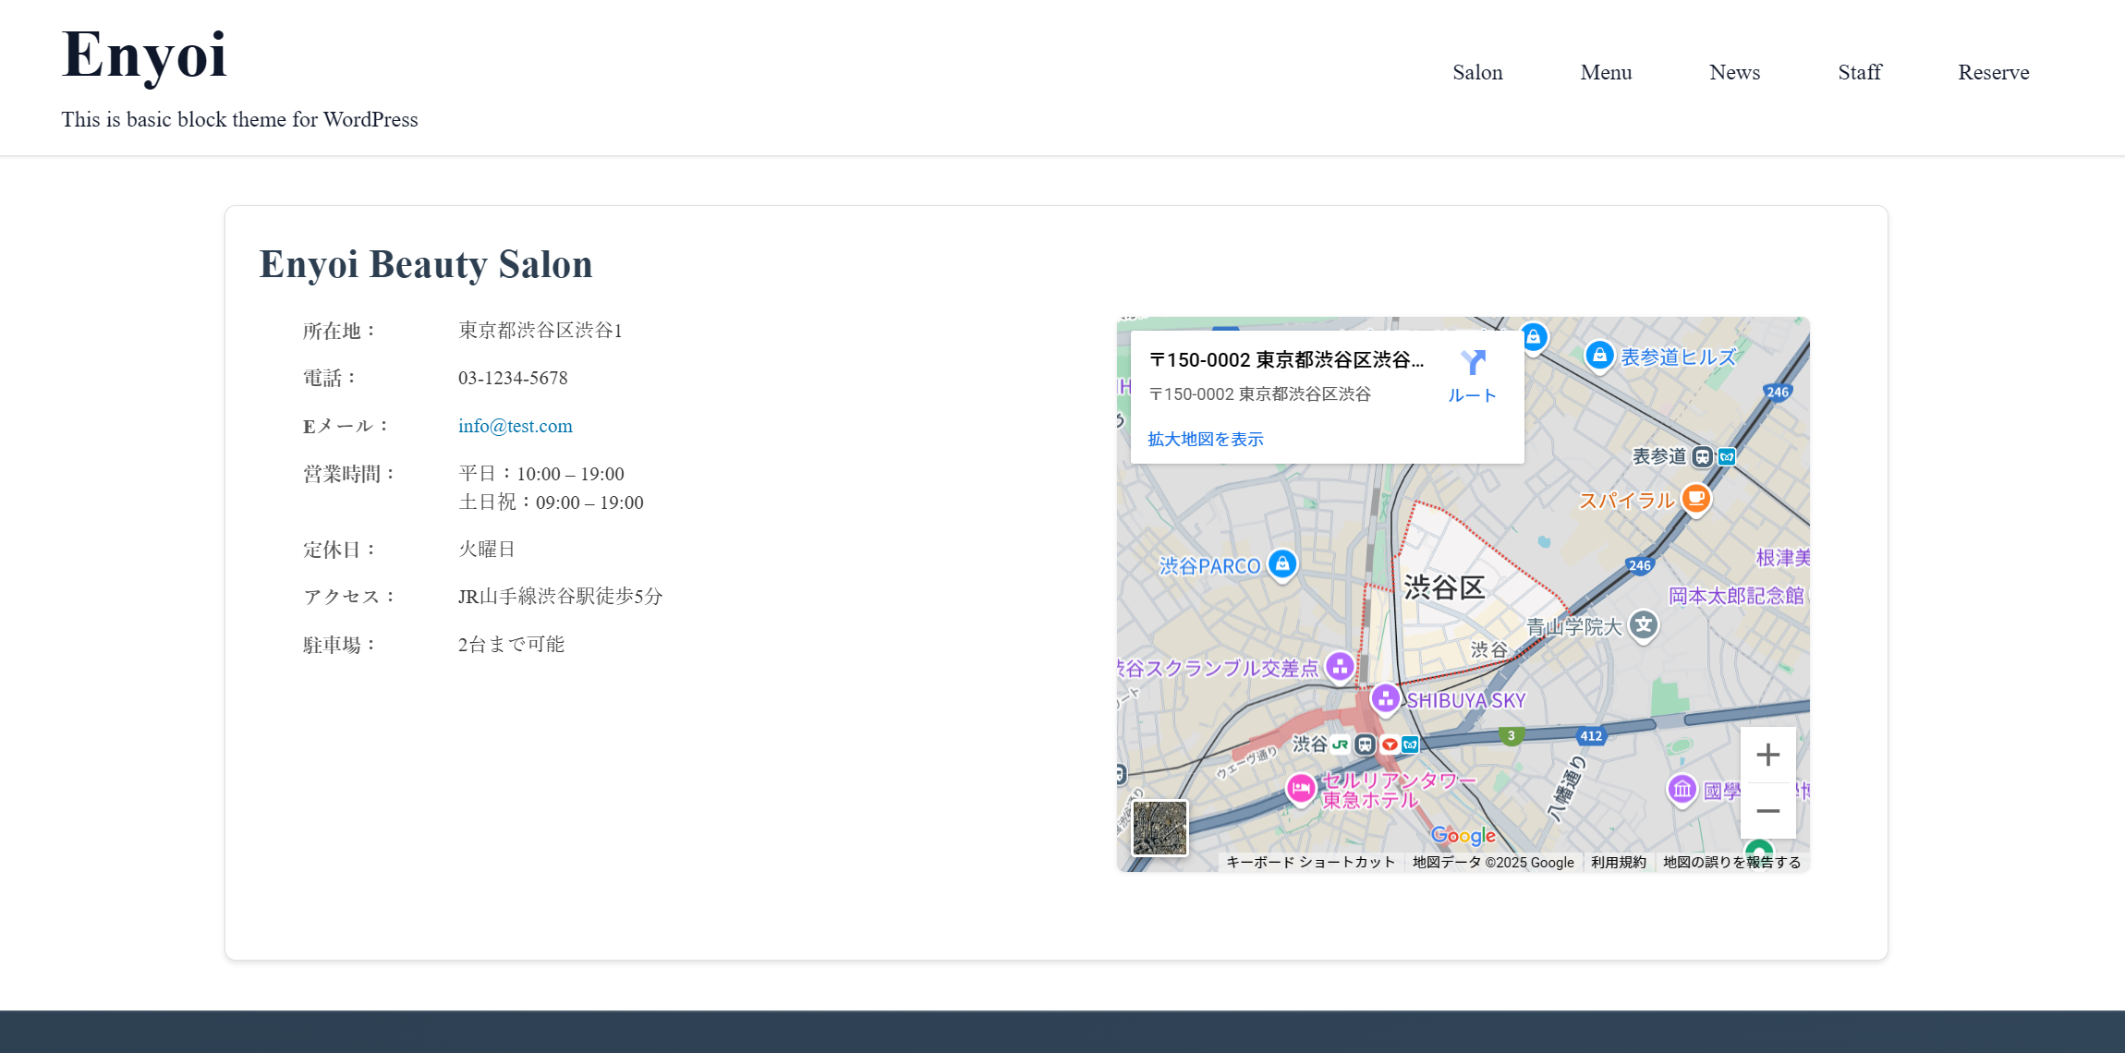Open キーボード ショートカット on the map
2125x1053 pixels.
coord(1310,862)
